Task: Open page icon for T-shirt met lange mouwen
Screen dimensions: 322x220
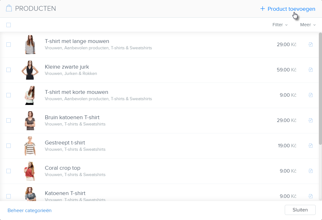Action: [310, 45]
